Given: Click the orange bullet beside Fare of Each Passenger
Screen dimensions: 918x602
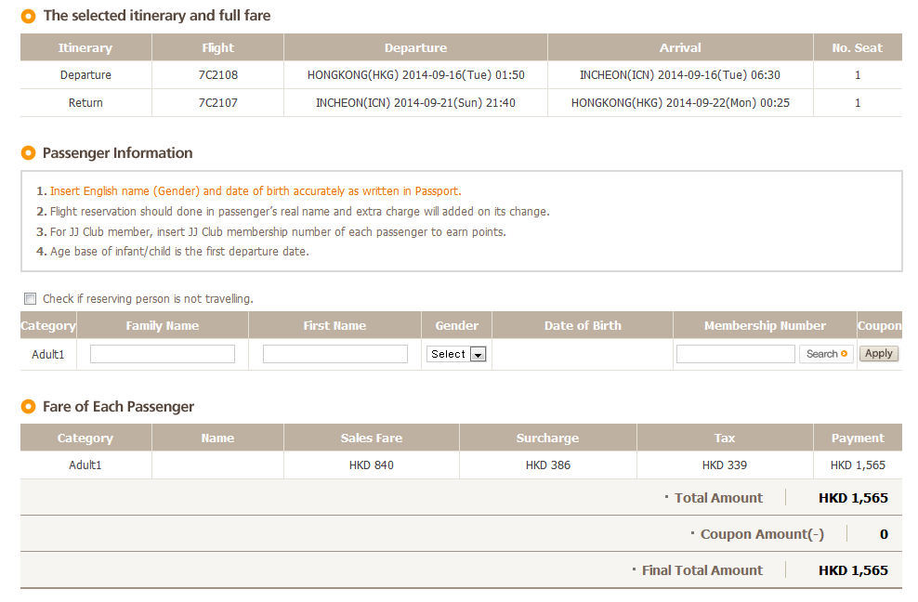Looking at the screenshot, I should [28, 407].
